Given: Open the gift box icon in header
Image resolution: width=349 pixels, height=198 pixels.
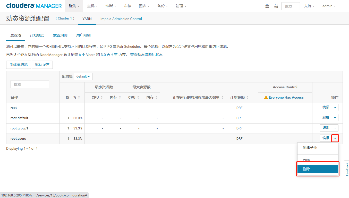Looking at the screenshot, I should (x=267, y=6).
